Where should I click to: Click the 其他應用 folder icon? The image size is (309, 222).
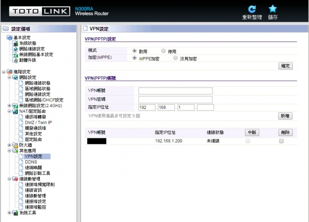(x=15, y=151)
